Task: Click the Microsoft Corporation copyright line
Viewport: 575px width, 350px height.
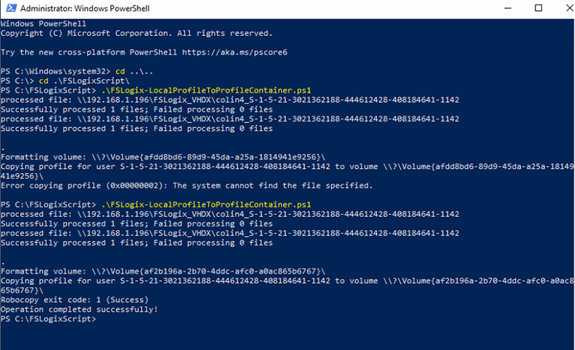Action: [136, 33]
